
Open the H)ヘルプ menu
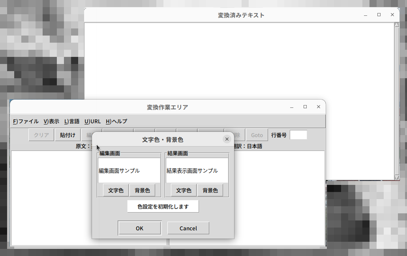point(116,121)
